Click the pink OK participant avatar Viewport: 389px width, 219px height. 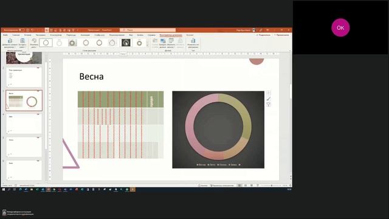tap(340, 27)
